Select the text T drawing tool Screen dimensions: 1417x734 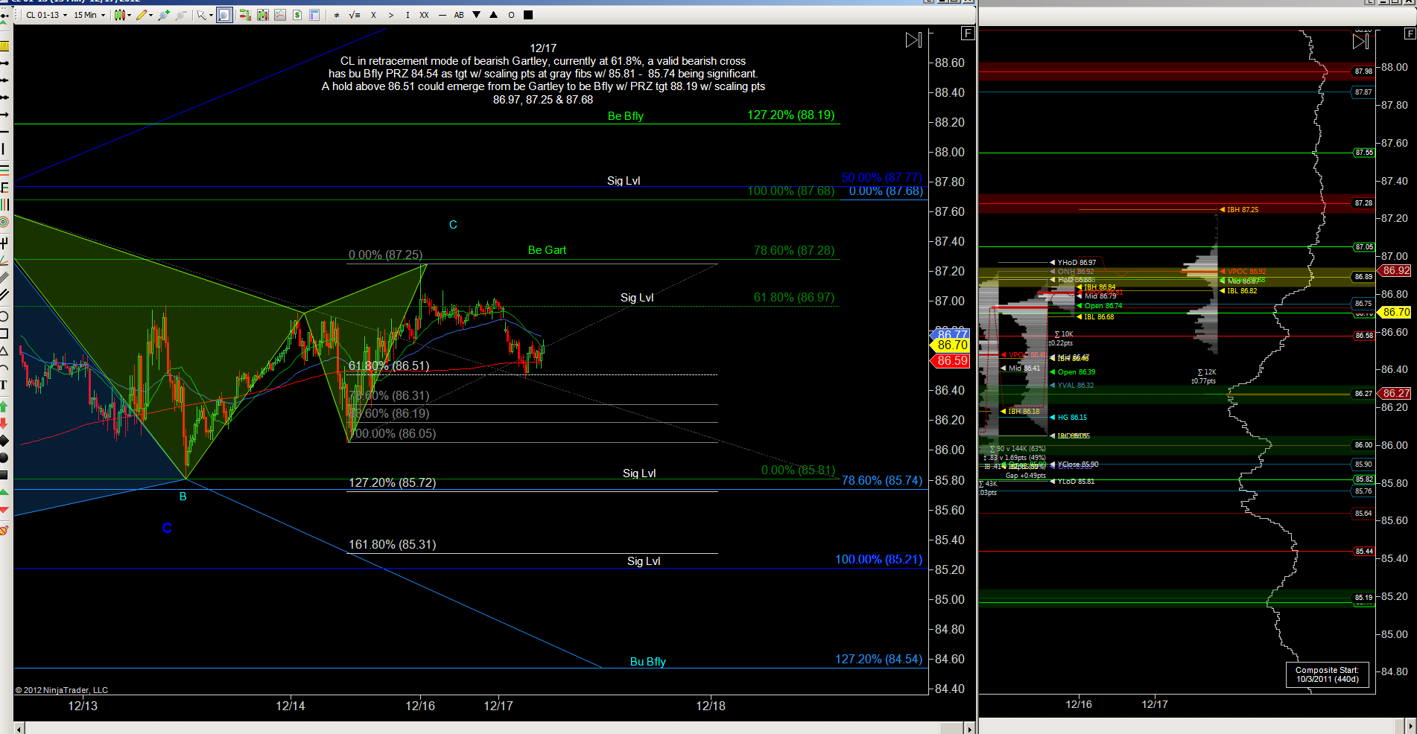(x=4, y=385)
